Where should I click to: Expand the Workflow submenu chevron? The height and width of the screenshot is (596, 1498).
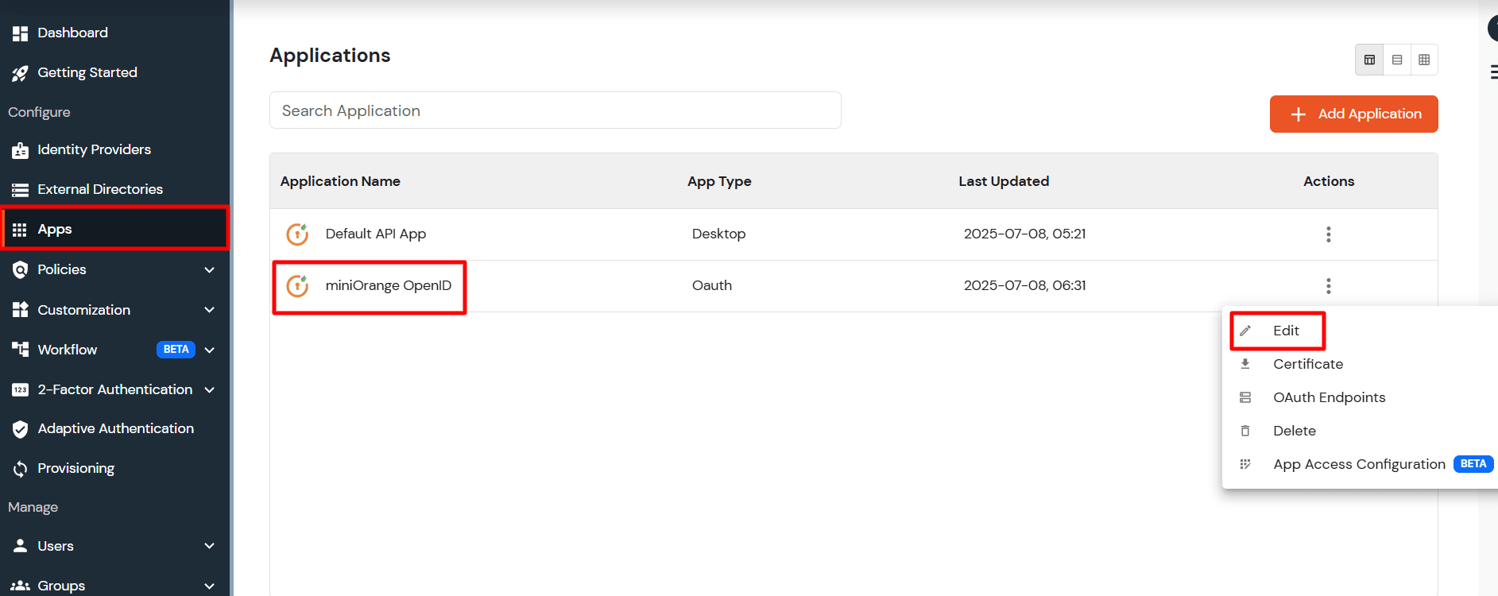210,350
